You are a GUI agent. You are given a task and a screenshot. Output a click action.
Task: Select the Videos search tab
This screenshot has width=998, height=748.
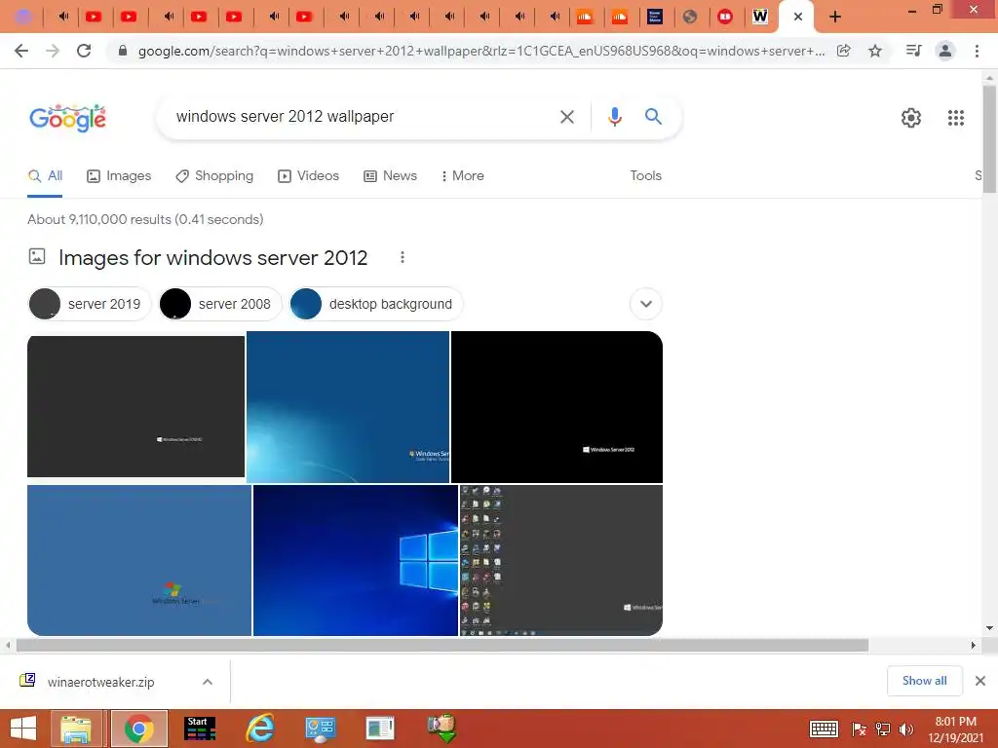[308, 176]
